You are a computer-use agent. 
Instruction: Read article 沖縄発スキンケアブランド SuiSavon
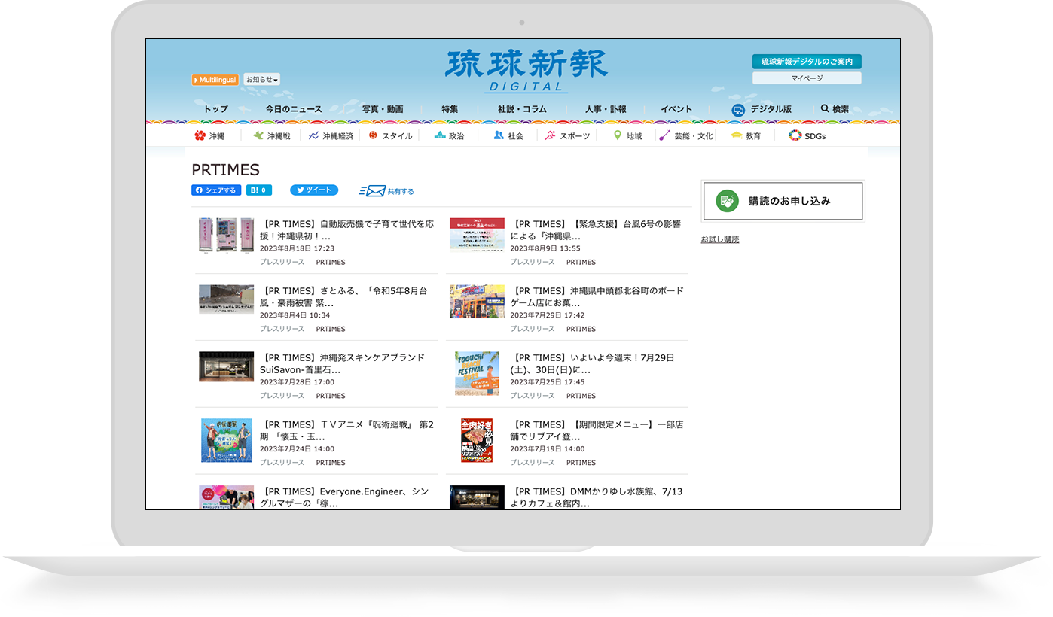342,363
